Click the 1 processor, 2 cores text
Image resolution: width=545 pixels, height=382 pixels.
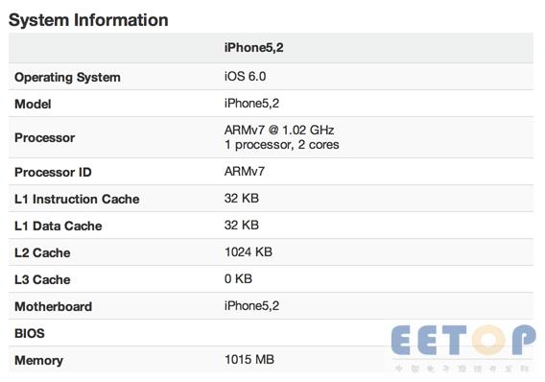[281, 145]
